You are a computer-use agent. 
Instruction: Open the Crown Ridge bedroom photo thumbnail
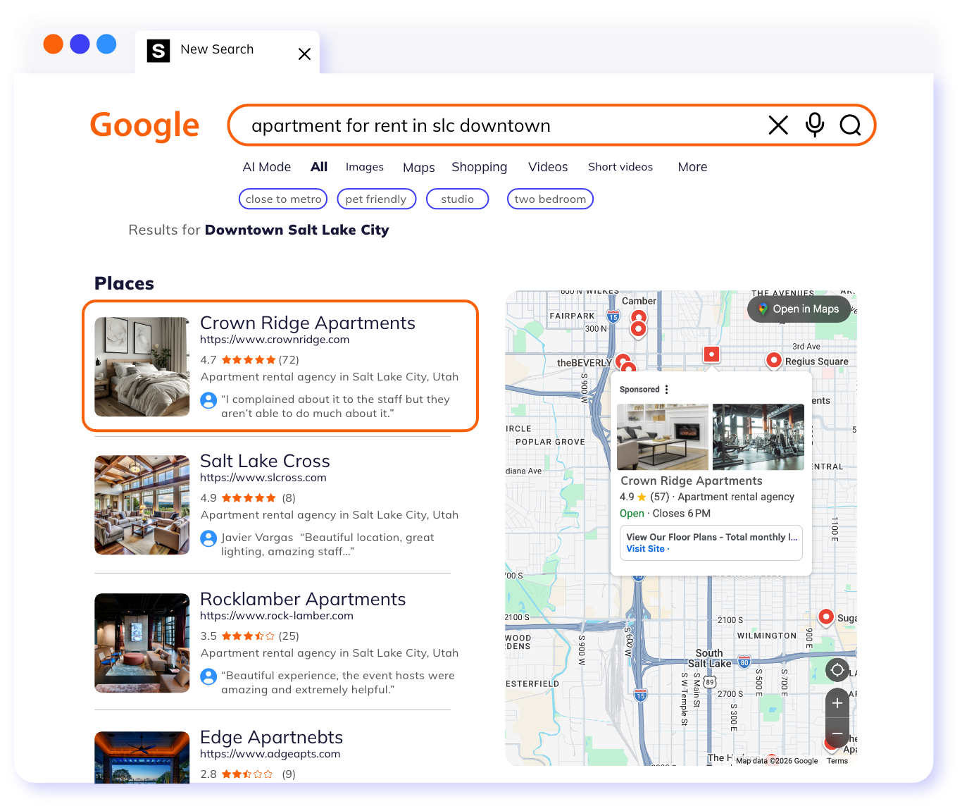pyautogui.click(x=142, y=366)
